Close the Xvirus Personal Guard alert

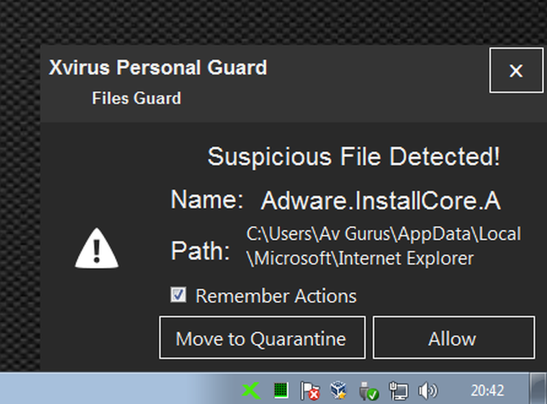coord(516,70)
